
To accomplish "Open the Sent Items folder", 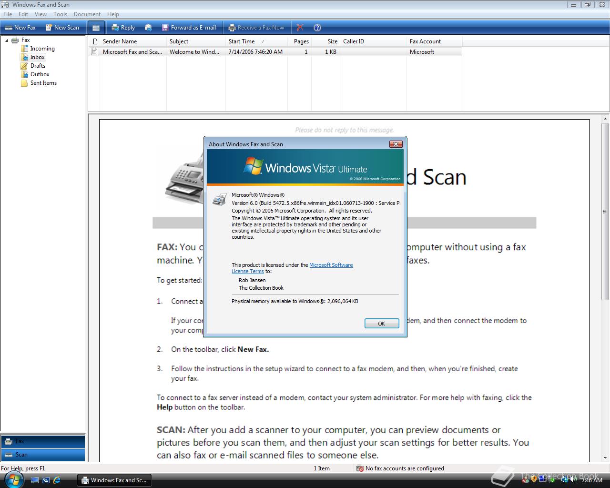I will pyautogui.click(x=43, y=83).
